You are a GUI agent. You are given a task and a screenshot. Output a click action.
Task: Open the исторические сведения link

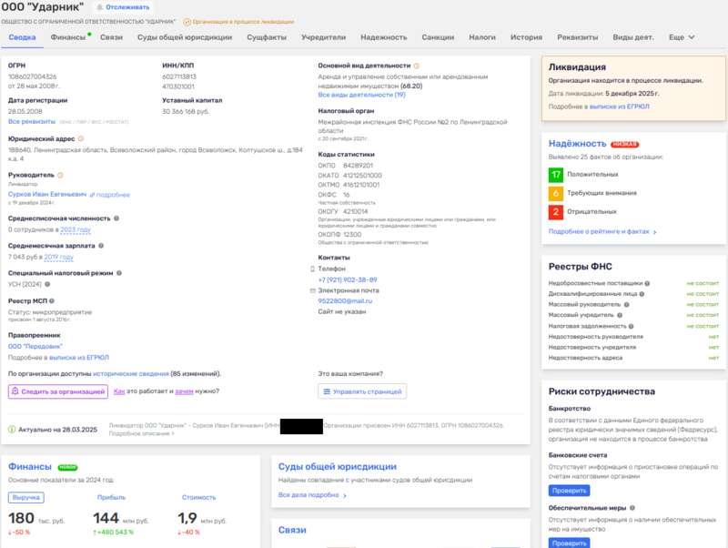point(131,374)
